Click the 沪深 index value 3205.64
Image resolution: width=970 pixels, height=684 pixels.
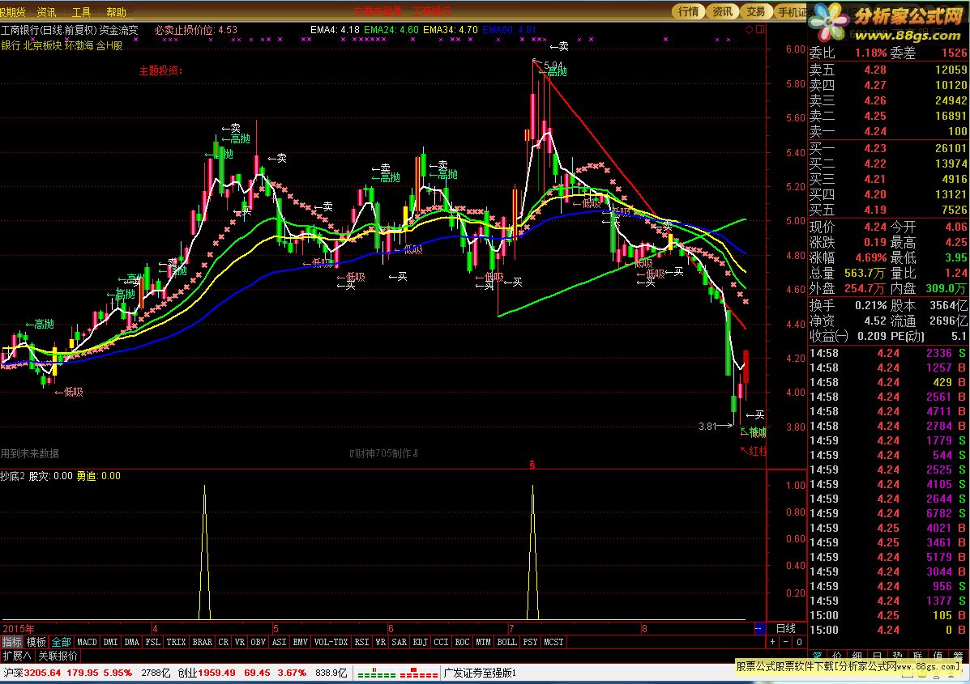coord(43,672)
